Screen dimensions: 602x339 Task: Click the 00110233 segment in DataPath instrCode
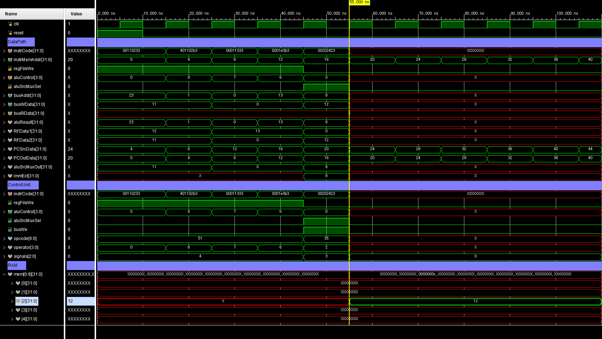tap(131, 51)
